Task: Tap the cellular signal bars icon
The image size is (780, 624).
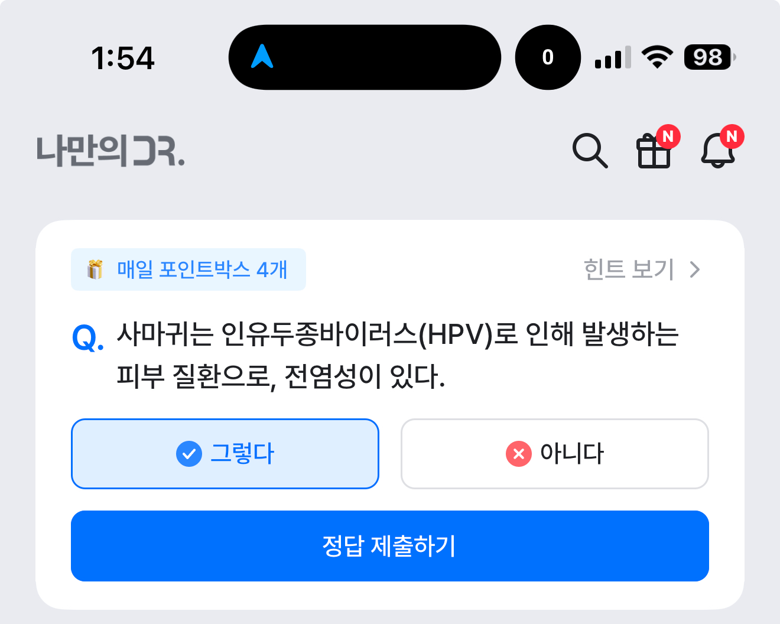Action: click(x=612, y=57)
